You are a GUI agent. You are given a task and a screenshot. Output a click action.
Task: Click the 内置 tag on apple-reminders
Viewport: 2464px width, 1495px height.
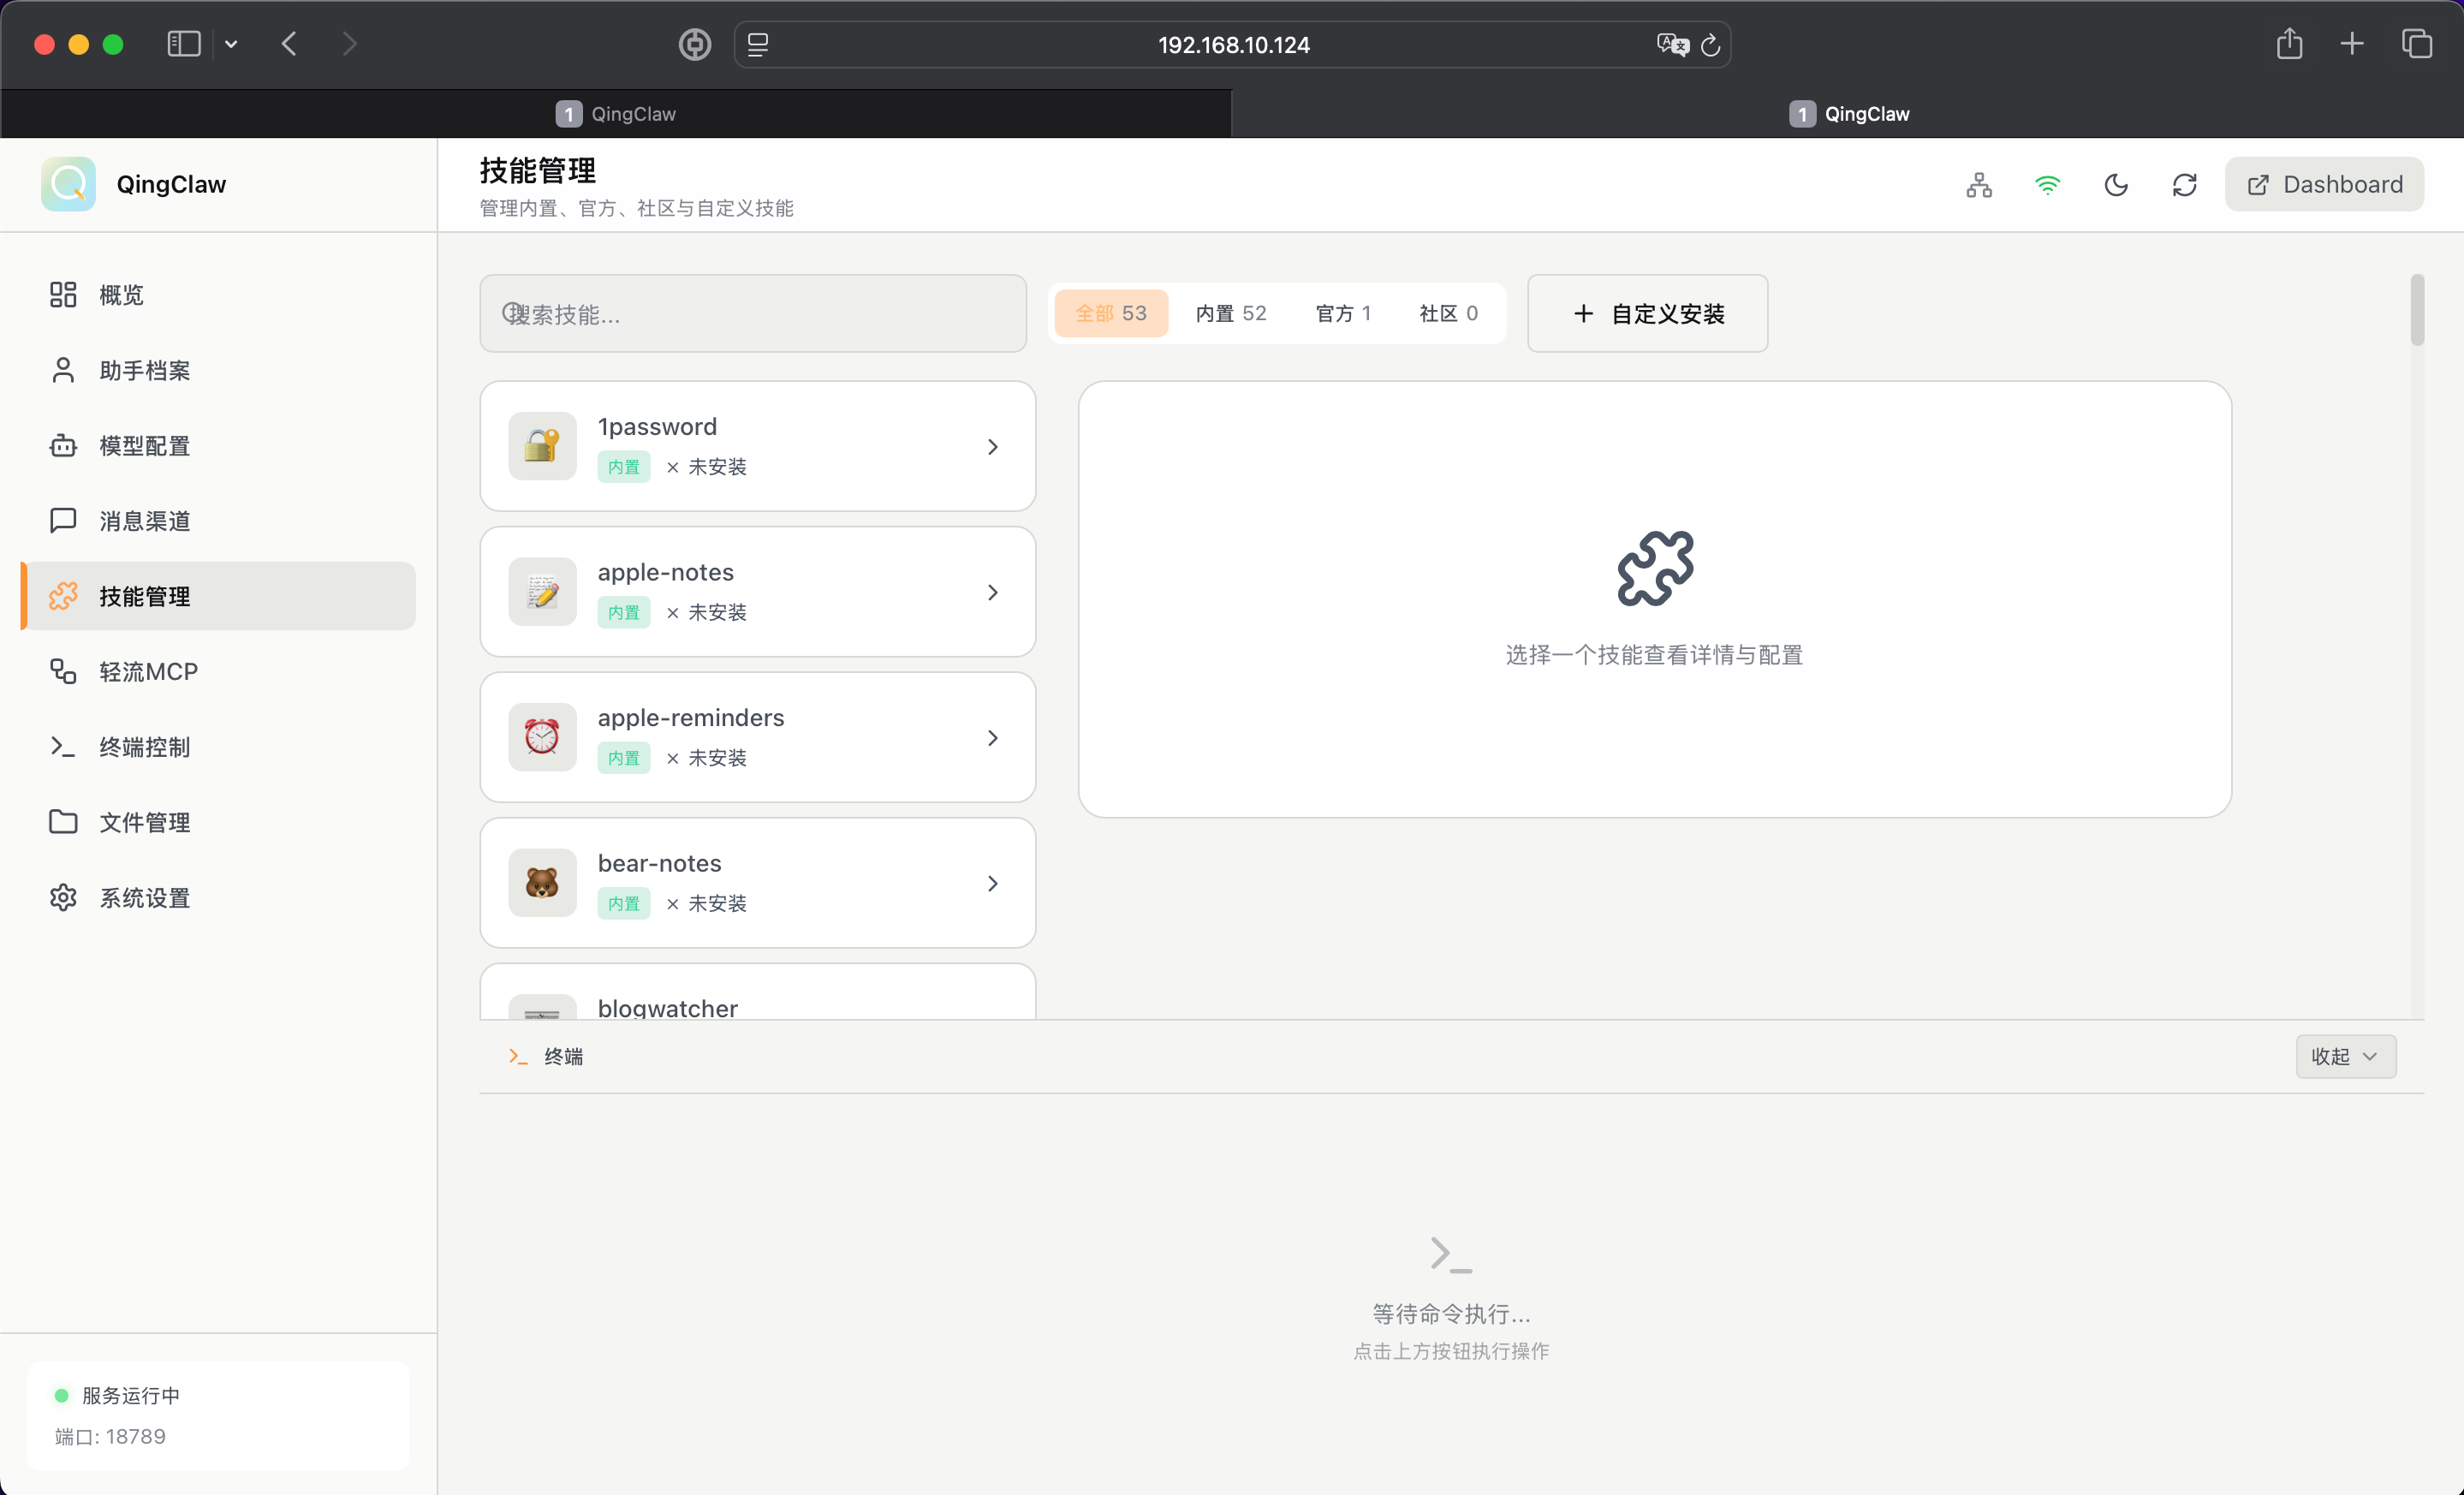click(624, 758)
